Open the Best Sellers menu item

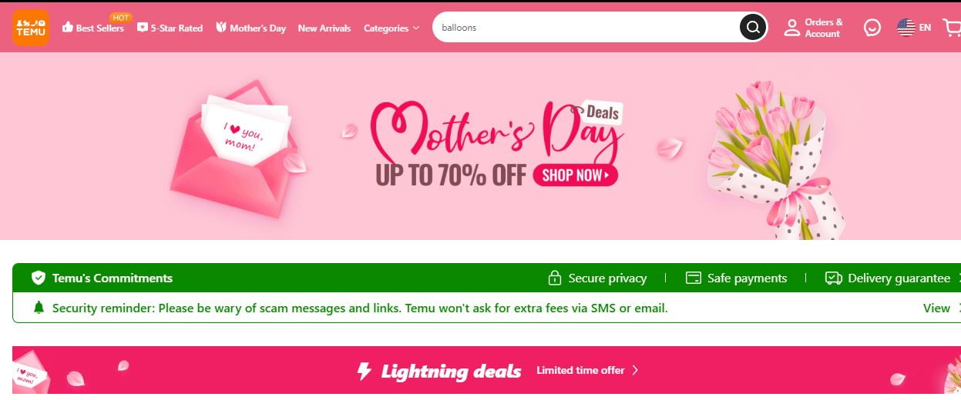pos(92,28)
